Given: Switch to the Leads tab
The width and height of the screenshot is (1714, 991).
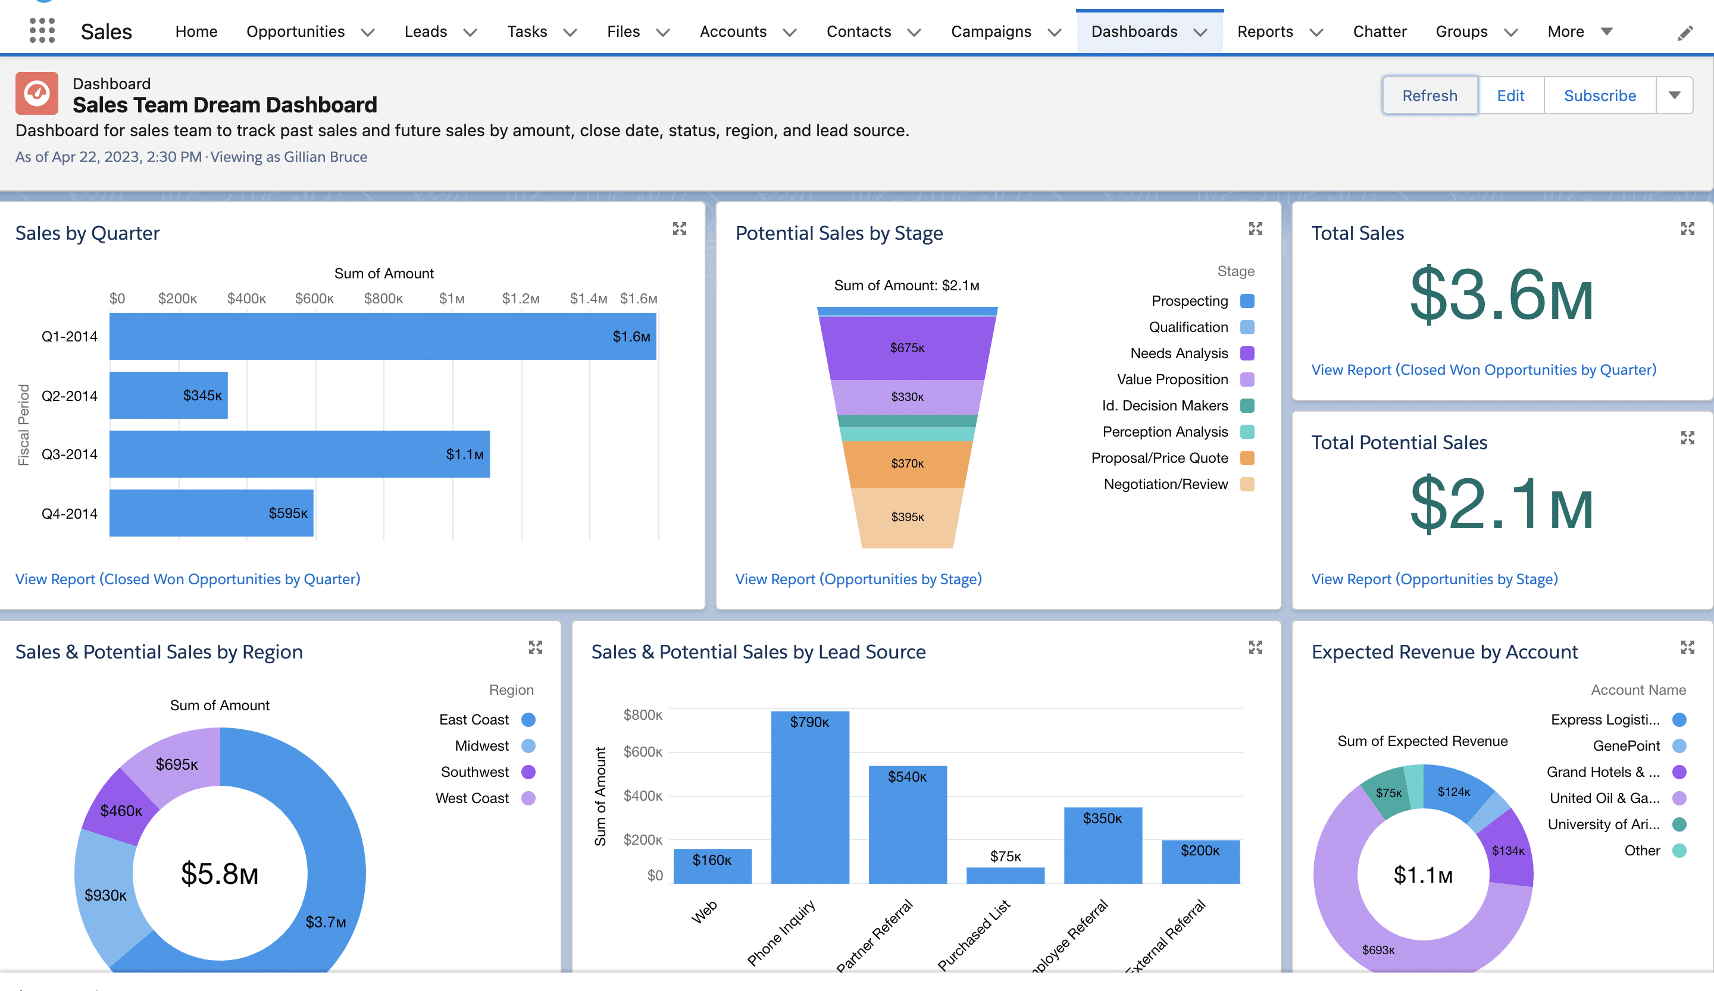Looking at the screenshot, I should (425, 32).
